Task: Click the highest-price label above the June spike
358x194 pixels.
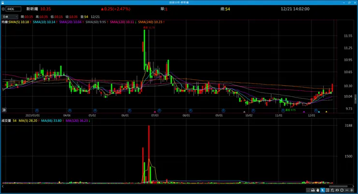Action: (149, 28)
